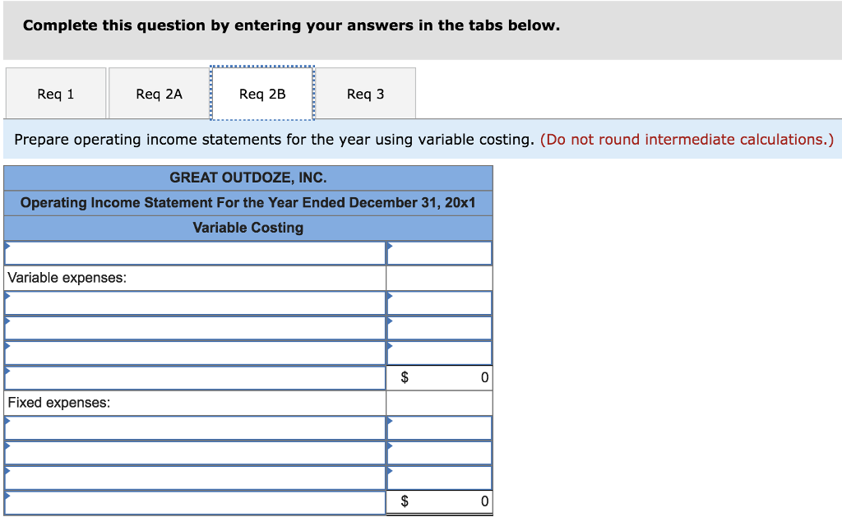Image resolution: width=842 pixels, height=517 pixels.
Task: Select the Req 2B tab
Action: point(261,94)
